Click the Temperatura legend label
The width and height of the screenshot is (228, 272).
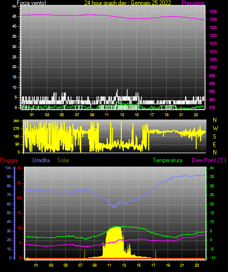[167, 160]
